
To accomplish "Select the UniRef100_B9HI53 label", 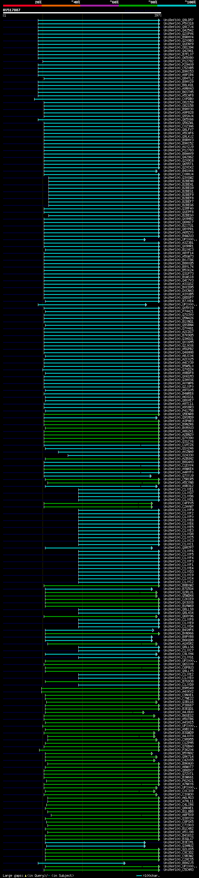I will tap(178, 72).
